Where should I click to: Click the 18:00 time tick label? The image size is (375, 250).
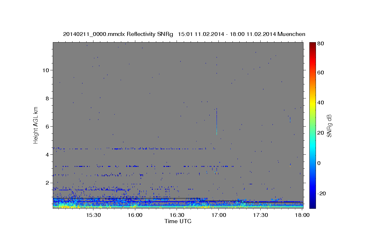(302, 215)
